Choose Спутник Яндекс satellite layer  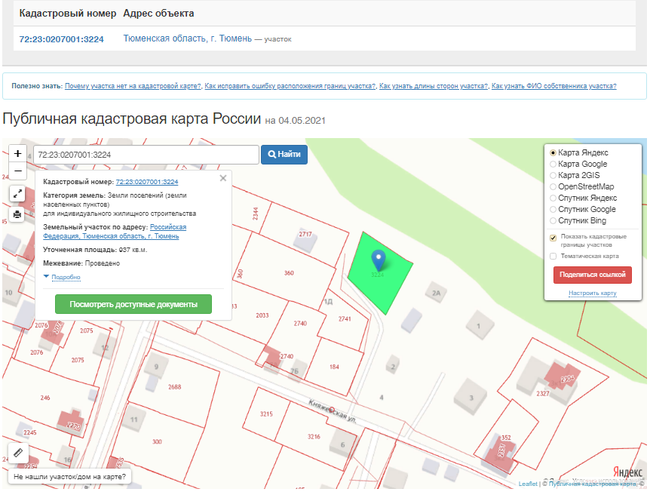pos(553,198)
